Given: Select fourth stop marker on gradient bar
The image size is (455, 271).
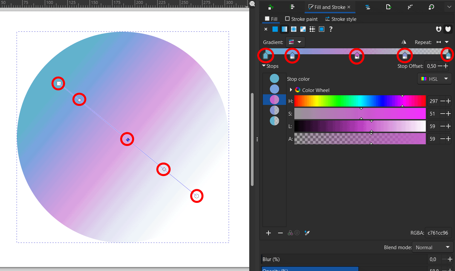Looking at the screenshot, I should (405, 55).
